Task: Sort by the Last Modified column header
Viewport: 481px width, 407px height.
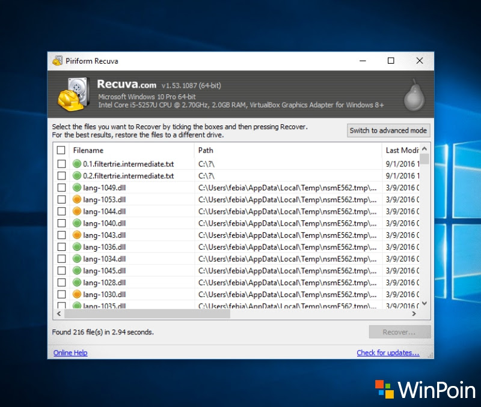Action: 401,150
